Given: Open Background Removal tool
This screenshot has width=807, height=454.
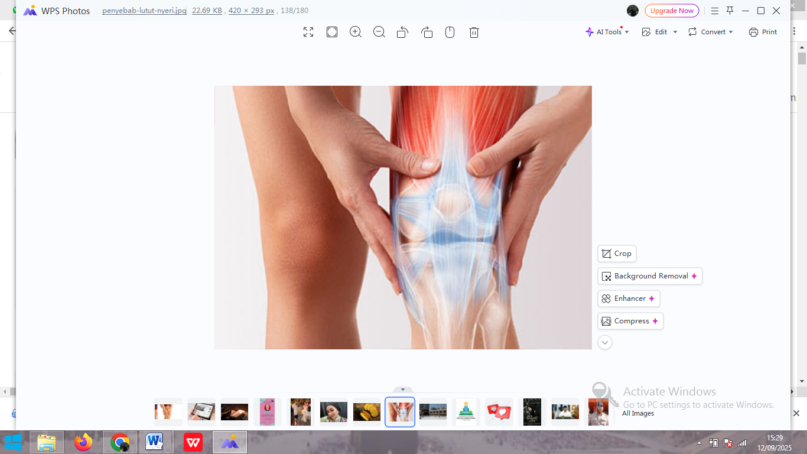Looking at the screenshot, I should [x=650, y=276].
